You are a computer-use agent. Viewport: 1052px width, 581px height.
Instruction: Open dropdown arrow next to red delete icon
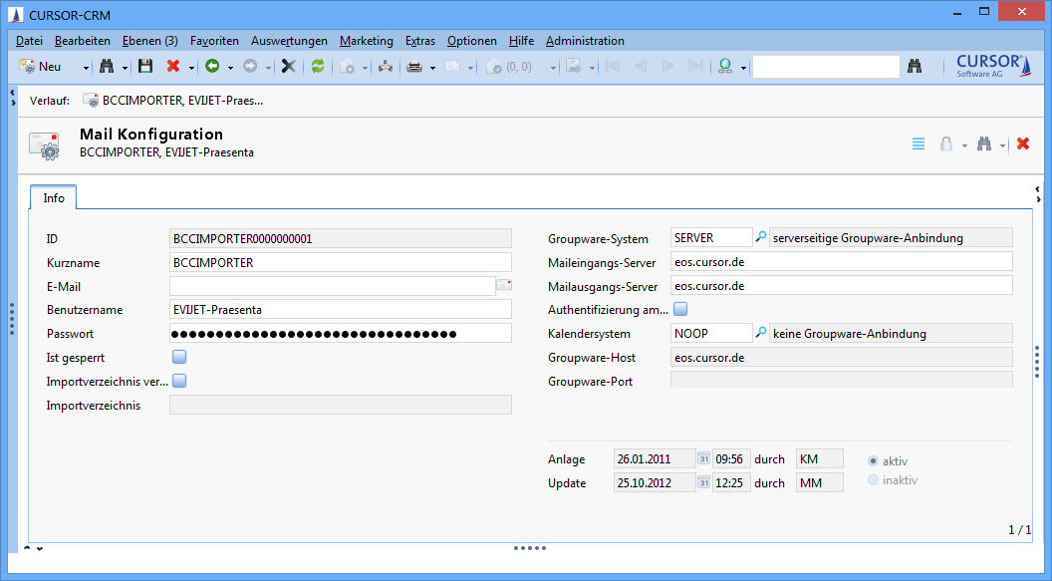tap(190, 68)
